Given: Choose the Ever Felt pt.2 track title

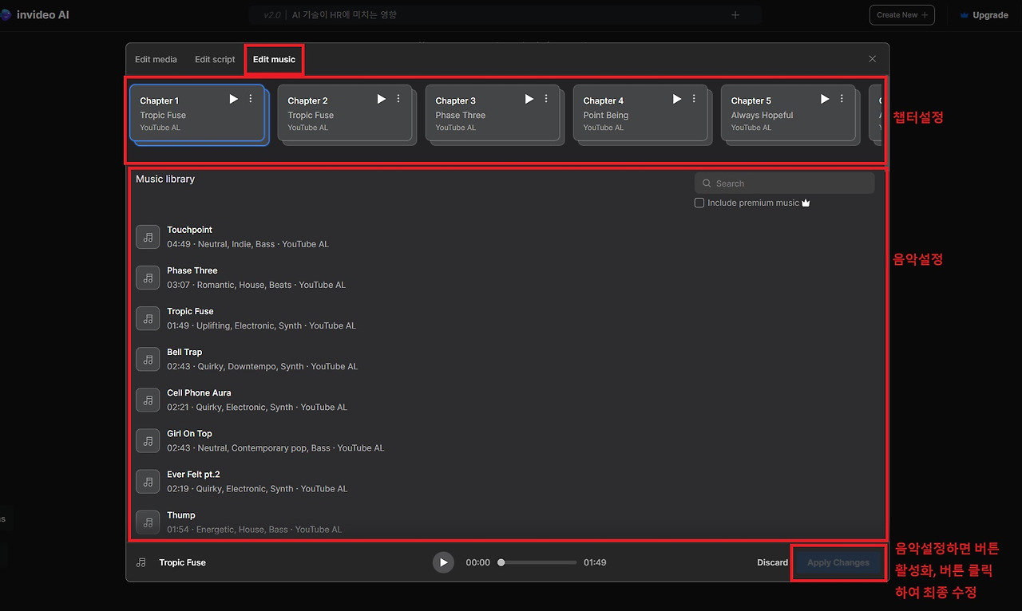Looking at the screenshot, I should 193,474.
